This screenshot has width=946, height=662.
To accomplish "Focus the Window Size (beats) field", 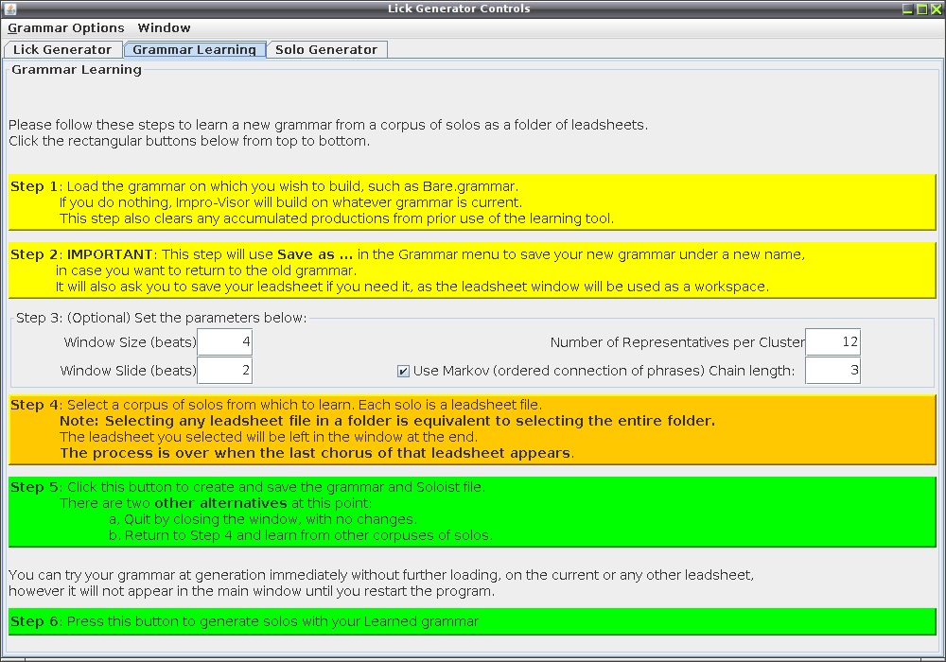I will 225,342.
